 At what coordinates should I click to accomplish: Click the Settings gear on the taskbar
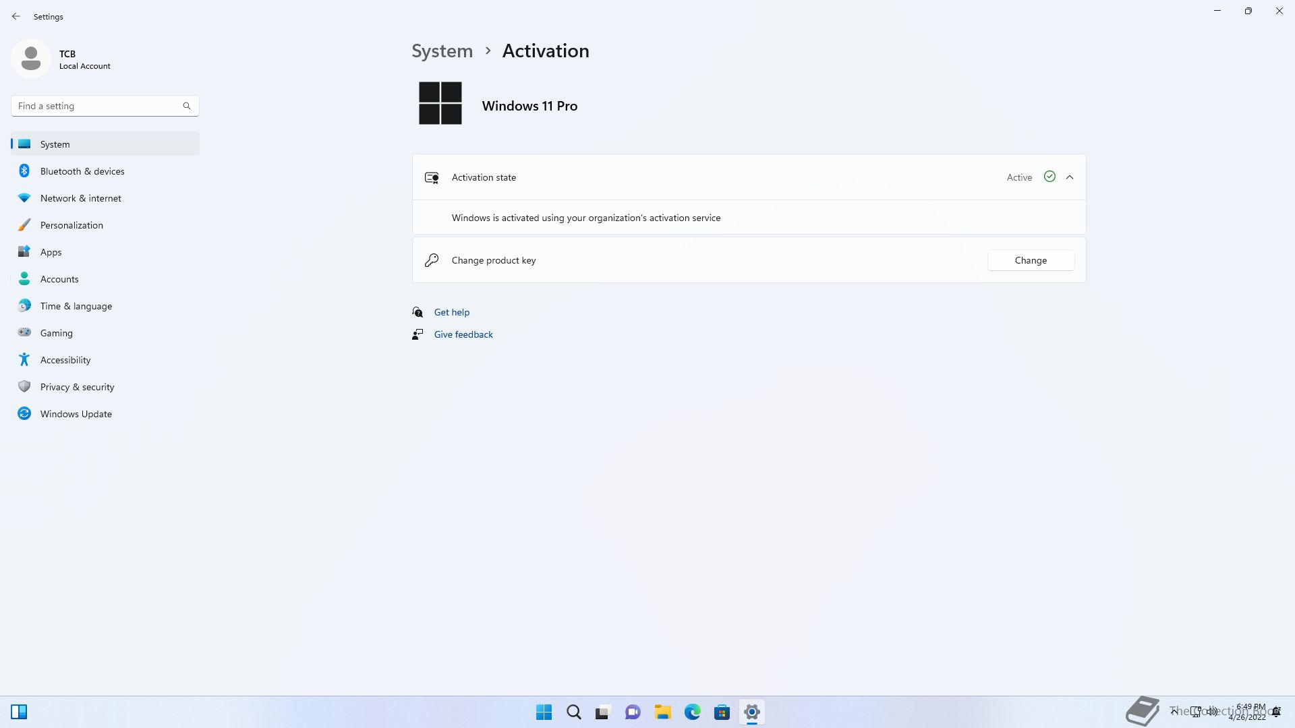751,712
